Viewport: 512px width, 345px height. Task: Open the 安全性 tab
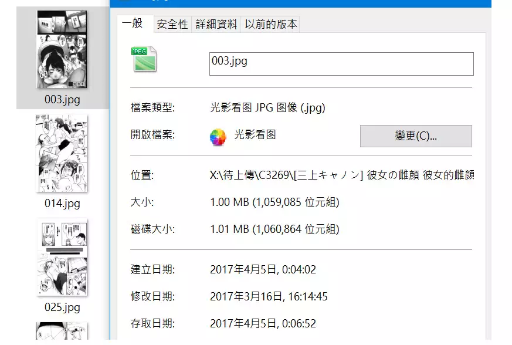click(x=172, y=24)
